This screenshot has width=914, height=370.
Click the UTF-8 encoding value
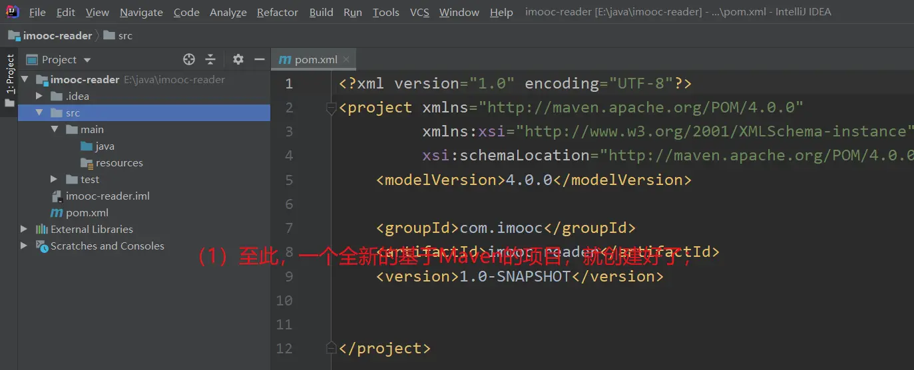(636, 83)
